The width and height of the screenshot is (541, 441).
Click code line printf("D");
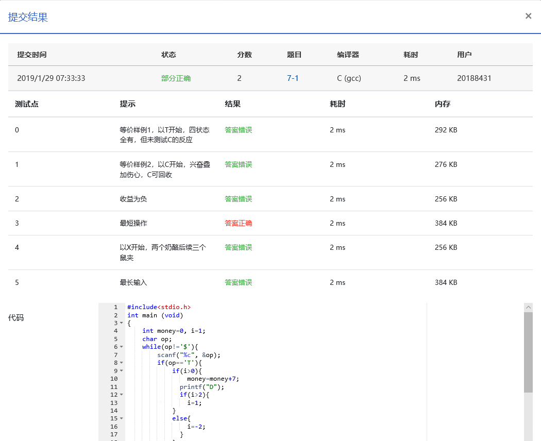[202, 387]
